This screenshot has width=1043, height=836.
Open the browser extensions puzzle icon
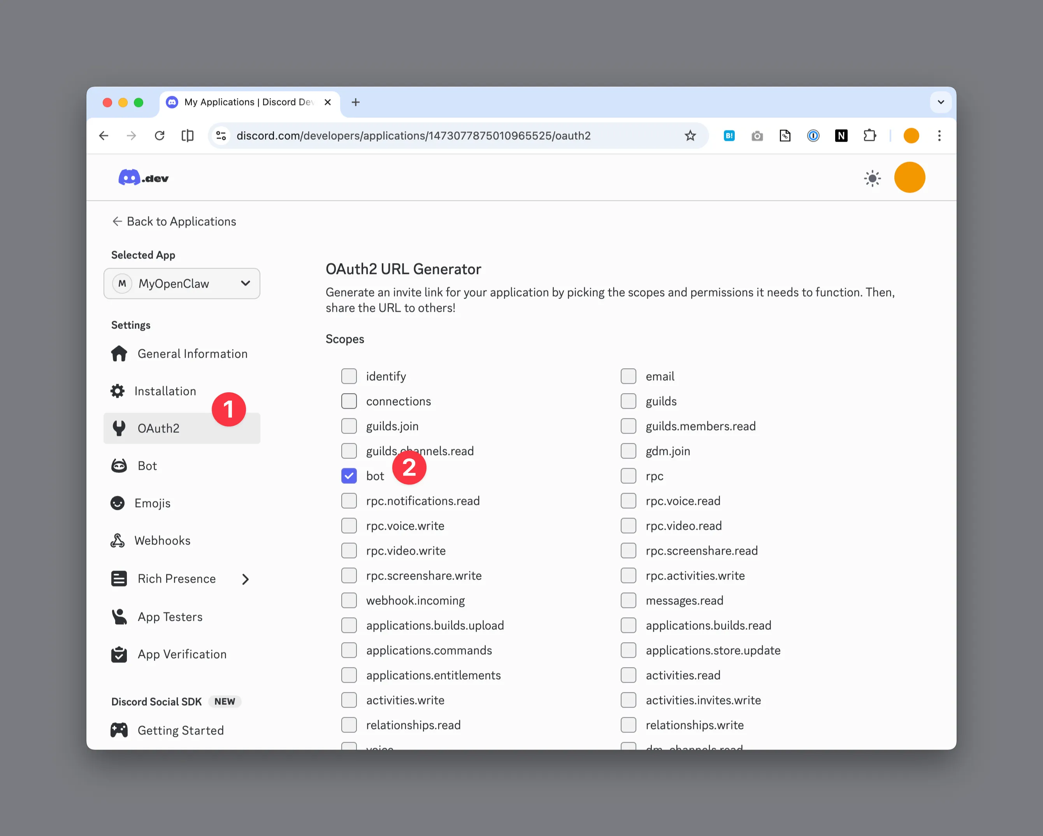pos(869,136)
